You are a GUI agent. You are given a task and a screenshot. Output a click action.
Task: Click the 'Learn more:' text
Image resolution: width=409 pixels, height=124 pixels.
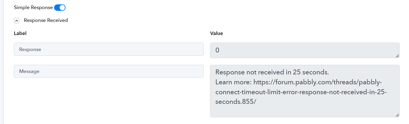pos(233,82)
